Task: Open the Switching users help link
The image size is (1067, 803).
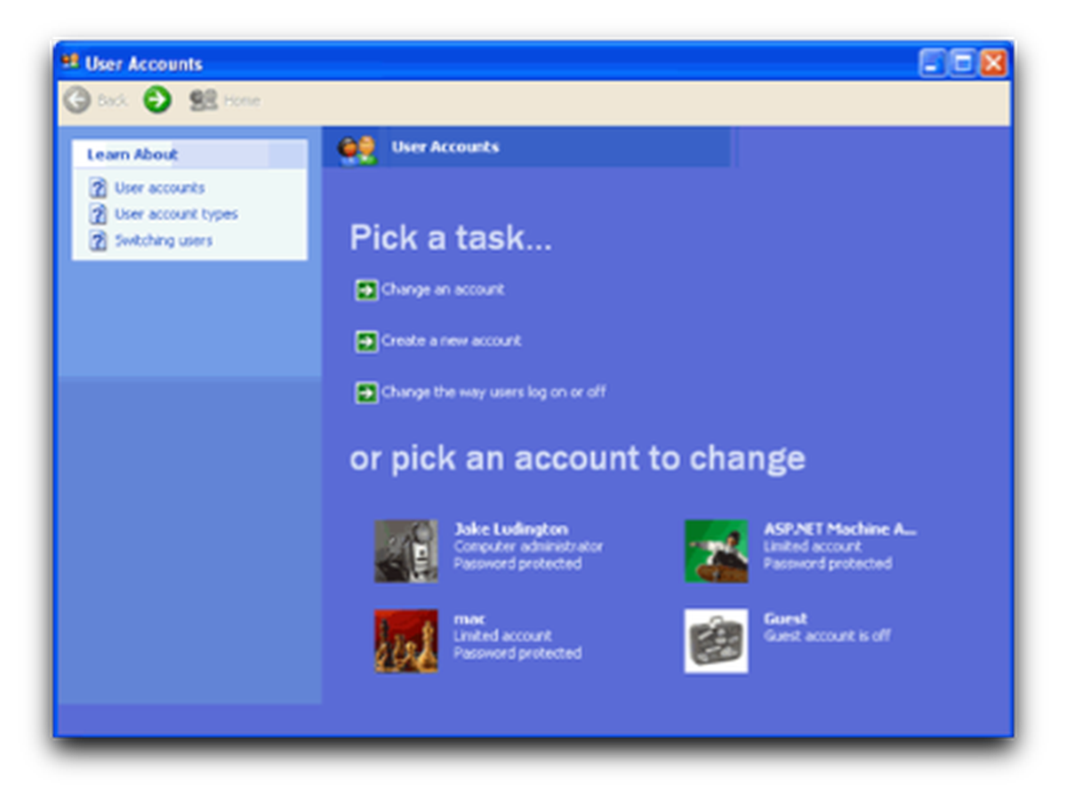Action: (x=164, y=240)
